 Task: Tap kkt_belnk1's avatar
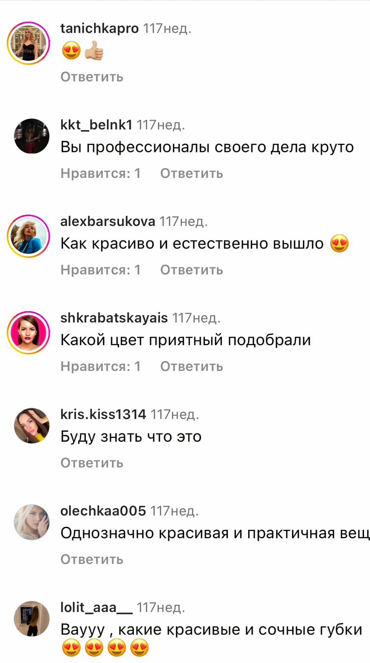tap(32, 136)
